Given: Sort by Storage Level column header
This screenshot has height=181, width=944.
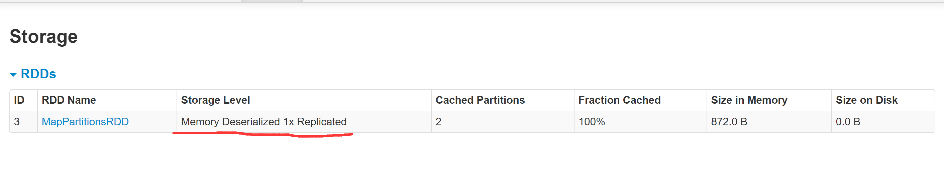Looking at the screenshot, I should (215, 100).
